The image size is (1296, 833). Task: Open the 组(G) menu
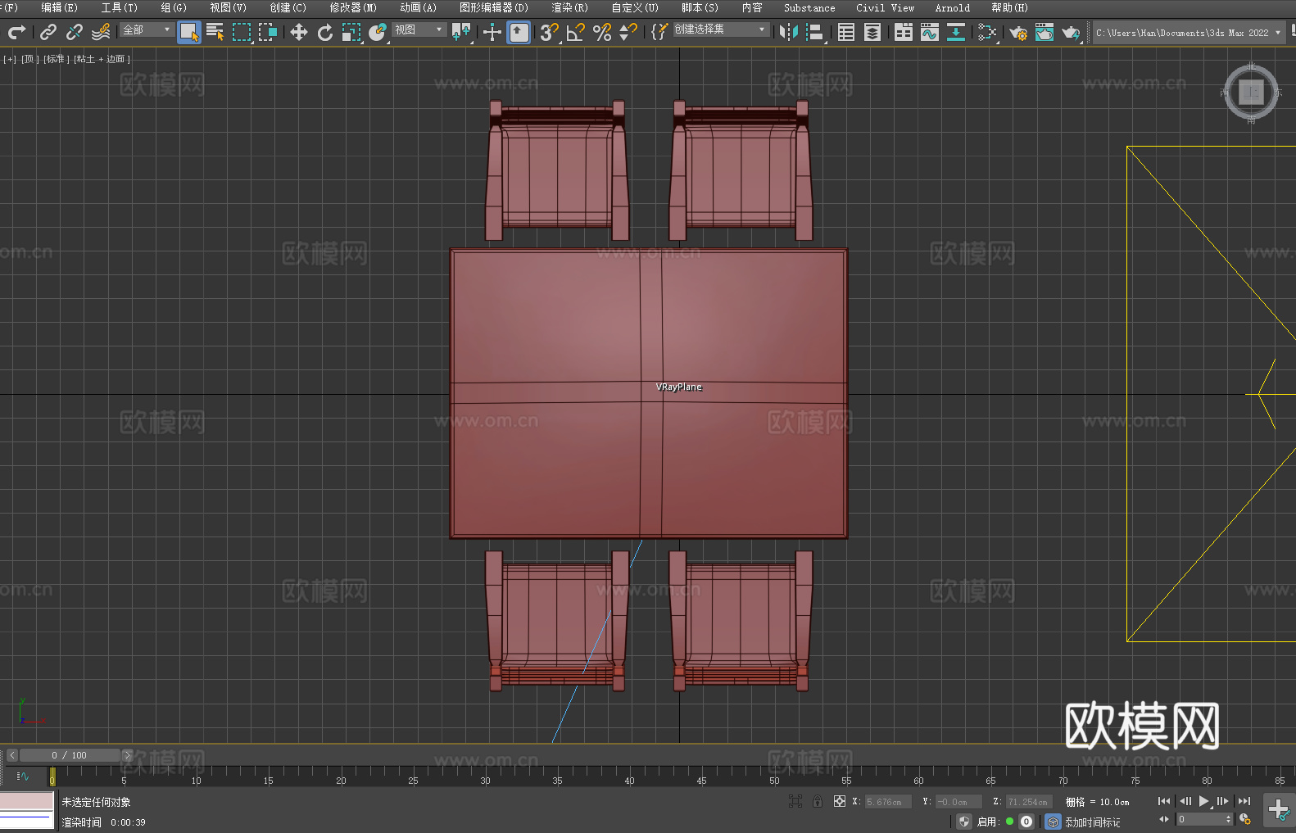[x=174, y=7]
